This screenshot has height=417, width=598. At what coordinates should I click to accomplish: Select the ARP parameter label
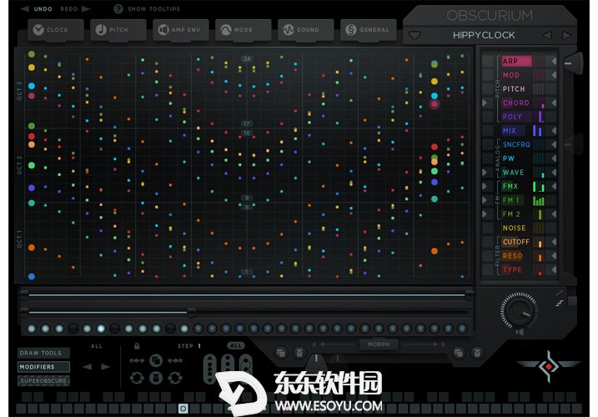click(517, 61)
